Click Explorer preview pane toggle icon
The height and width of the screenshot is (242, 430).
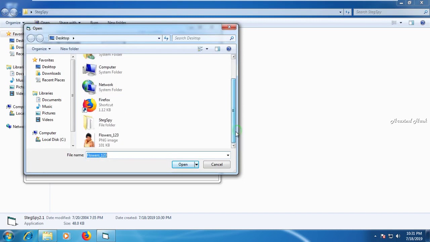(411, 23)
